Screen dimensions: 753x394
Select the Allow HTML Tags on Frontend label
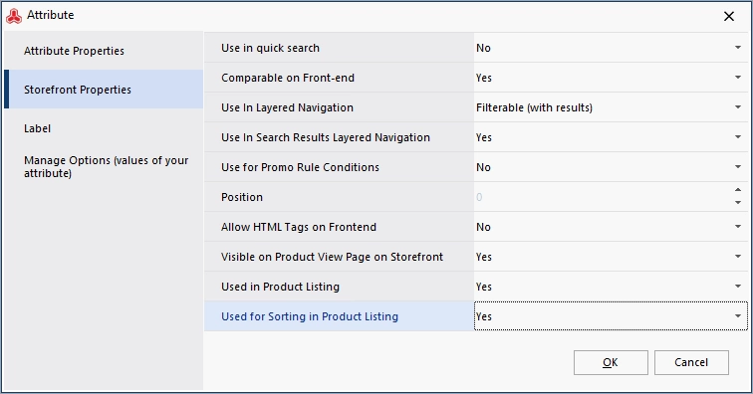(x=299, y=227)
